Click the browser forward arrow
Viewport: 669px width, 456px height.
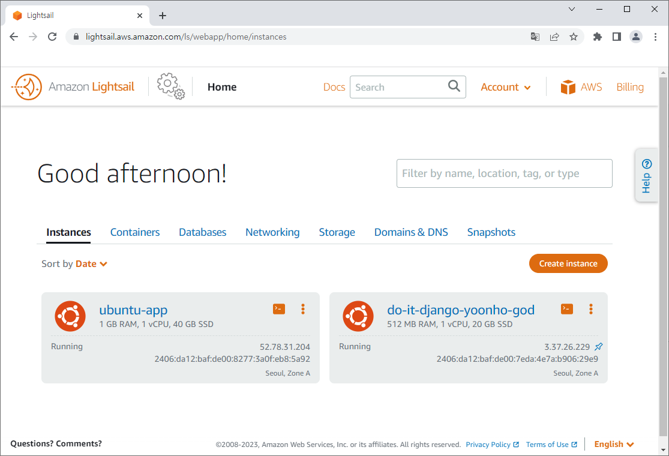pyautogui.click(x=33, y=37)
